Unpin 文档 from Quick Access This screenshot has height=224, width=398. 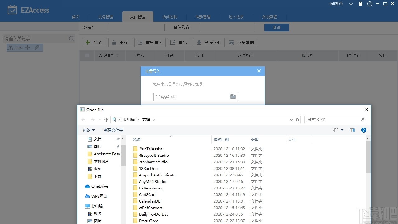118,139
